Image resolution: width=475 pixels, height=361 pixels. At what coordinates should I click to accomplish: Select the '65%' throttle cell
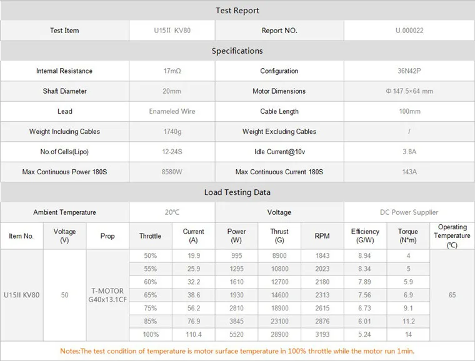coord(151,295)
